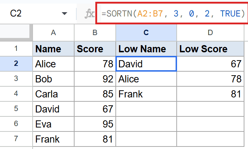Image resolution: width=248 pixels, height=149 pixels.
Task: Click the 'Name' header cell
Action: [x=53, y=49]
